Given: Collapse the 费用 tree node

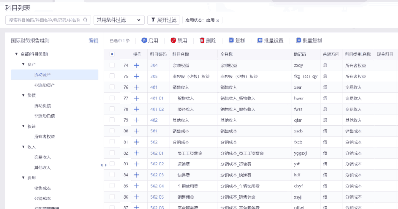Looking at the screenshot, I should pyautogui.click(x=23, y=178).
